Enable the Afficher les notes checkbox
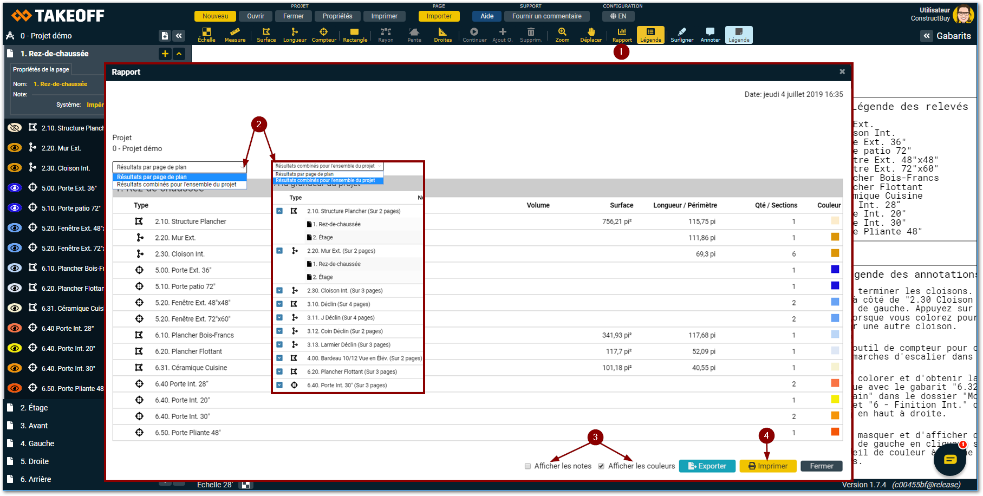Viewport: 983px width, 496px height. tap(528, 466)
